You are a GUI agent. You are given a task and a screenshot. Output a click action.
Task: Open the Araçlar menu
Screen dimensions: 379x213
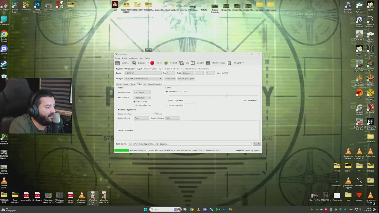point(124,58)
